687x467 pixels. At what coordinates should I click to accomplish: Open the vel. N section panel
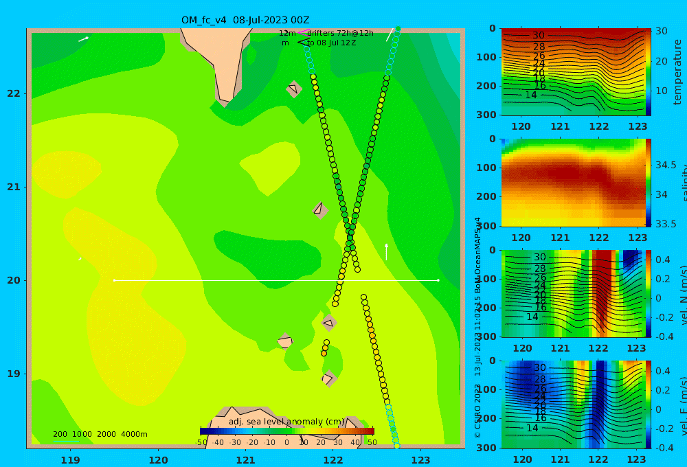coord(573,293)
